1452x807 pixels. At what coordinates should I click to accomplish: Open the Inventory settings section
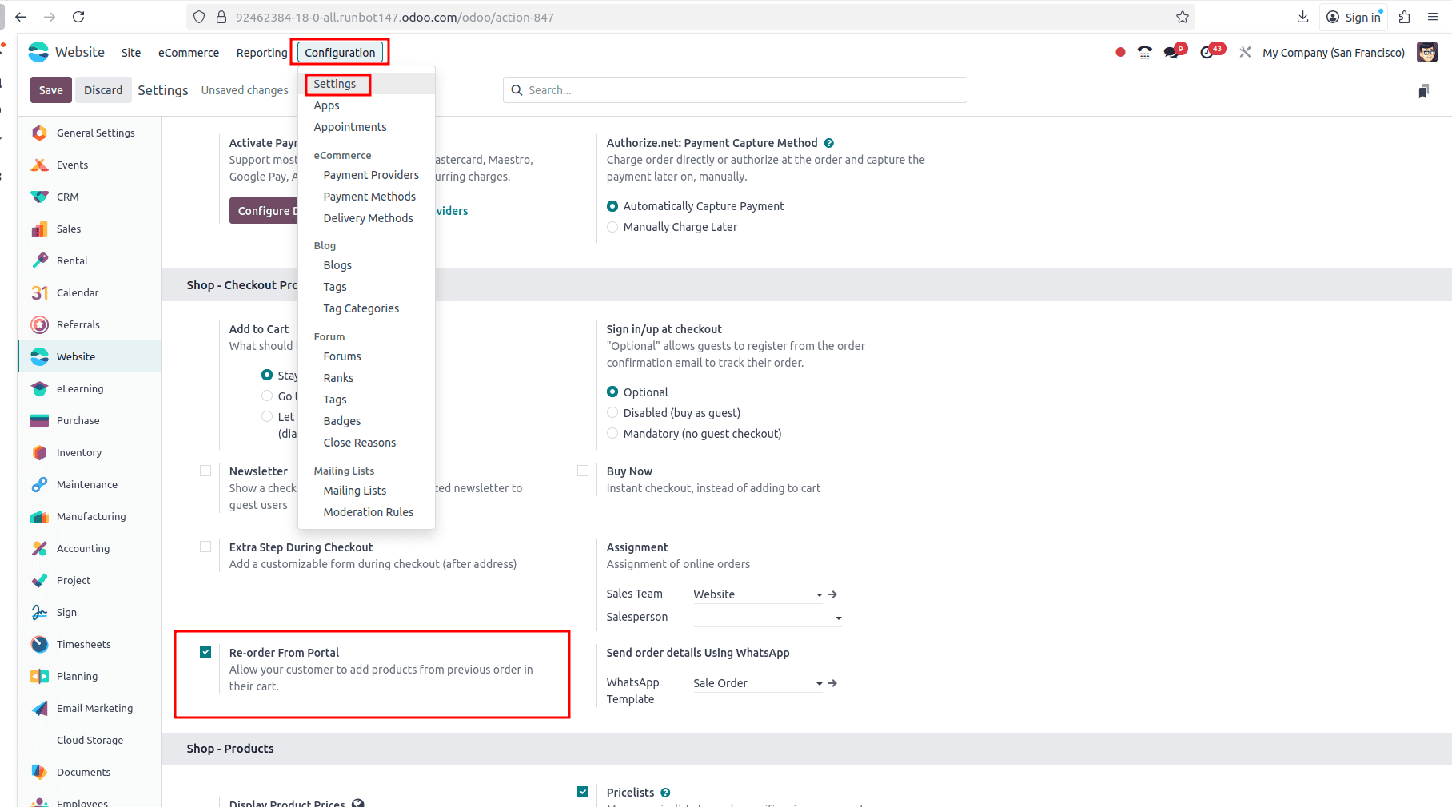[x=79, y=452]
